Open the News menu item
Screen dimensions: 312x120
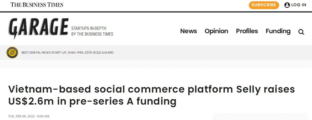pos(188,31)
